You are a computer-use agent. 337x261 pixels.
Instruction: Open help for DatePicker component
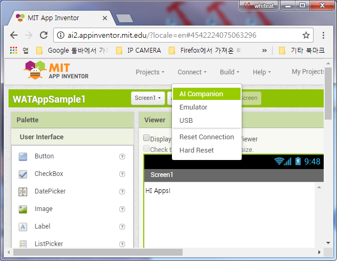(x=122, y=192)
